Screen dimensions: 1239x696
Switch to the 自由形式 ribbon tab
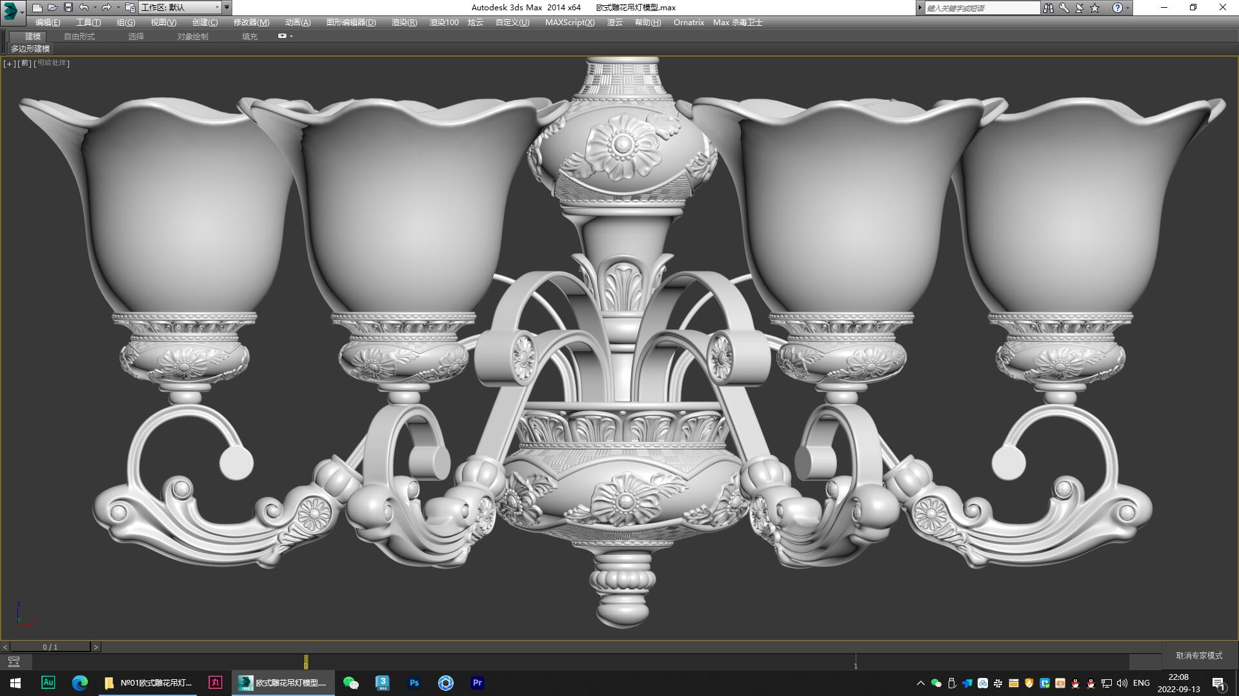78,36
